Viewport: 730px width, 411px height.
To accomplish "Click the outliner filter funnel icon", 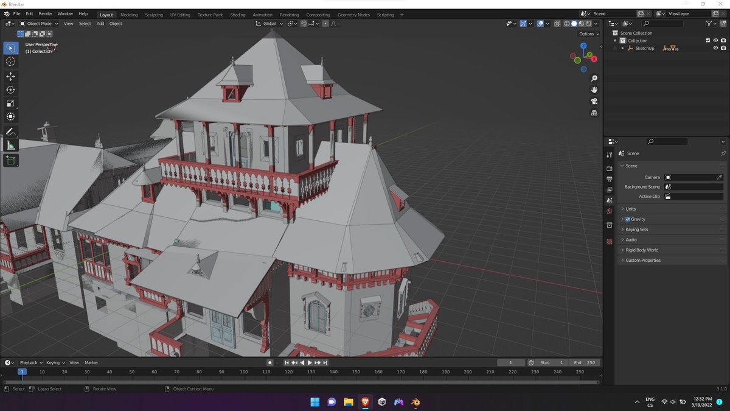I will [709, 23].
